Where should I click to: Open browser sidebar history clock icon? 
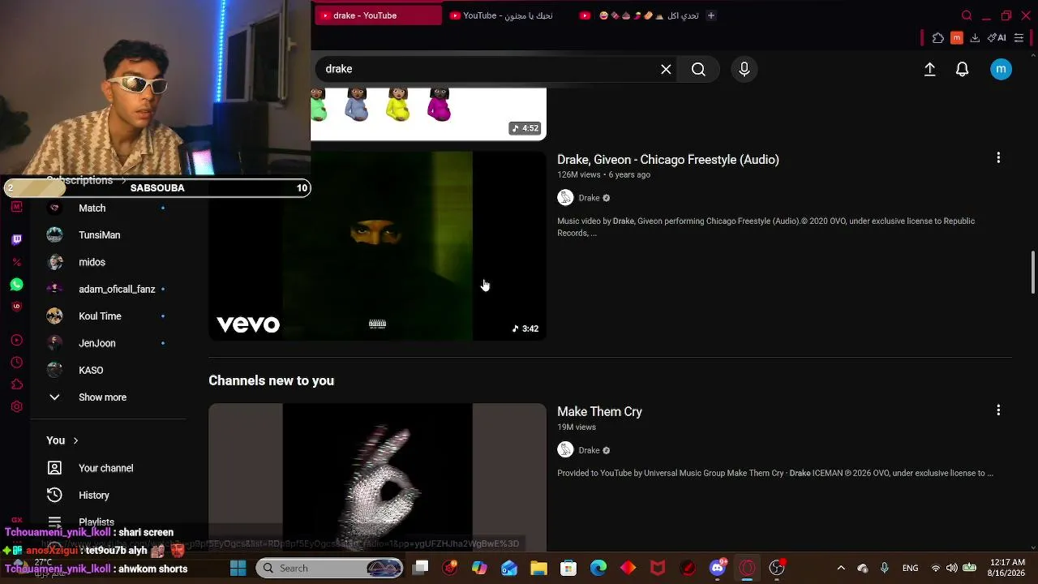pos(16,363)
